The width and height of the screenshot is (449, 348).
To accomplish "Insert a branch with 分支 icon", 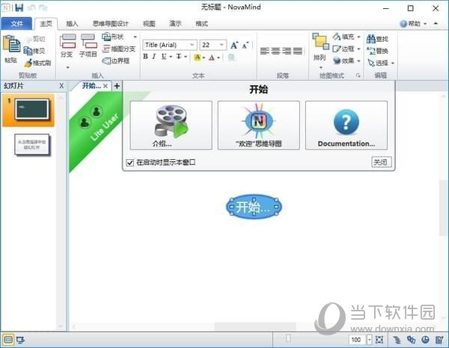I will (x=67, y=41).
